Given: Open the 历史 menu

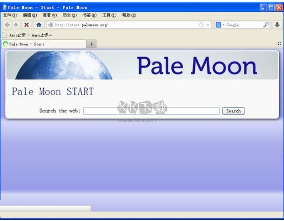Looking at the screenshot, I should point(69,15).
